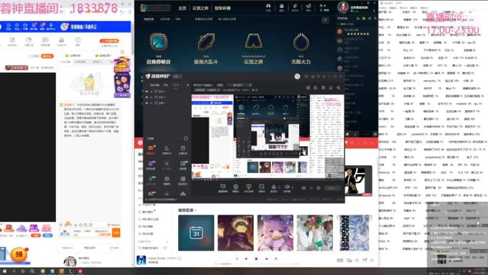Seek within the music progress bar
The width and height of the screenshot is (488, 275).
(x=256, y=264)
